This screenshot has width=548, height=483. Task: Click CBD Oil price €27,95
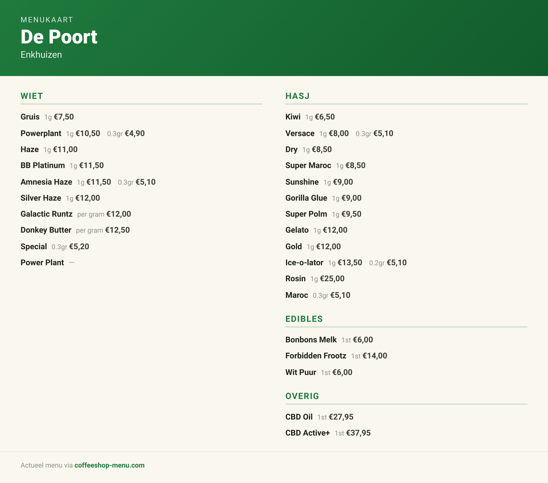[341, 417]
